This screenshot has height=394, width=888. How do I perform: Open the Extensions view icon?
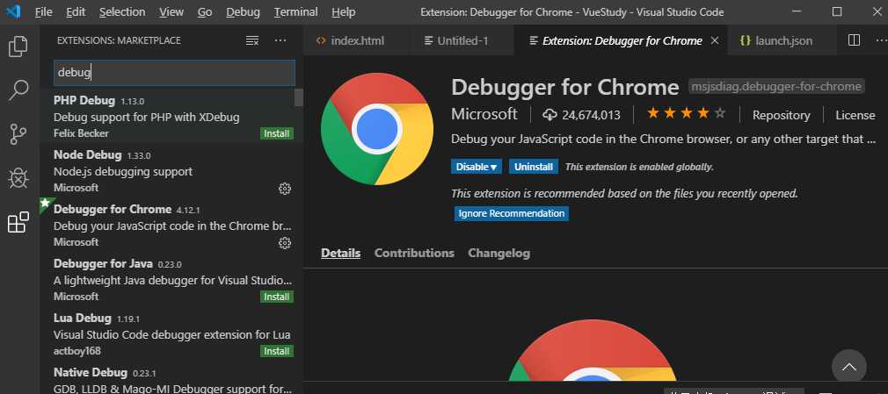(x=18, y=222)
